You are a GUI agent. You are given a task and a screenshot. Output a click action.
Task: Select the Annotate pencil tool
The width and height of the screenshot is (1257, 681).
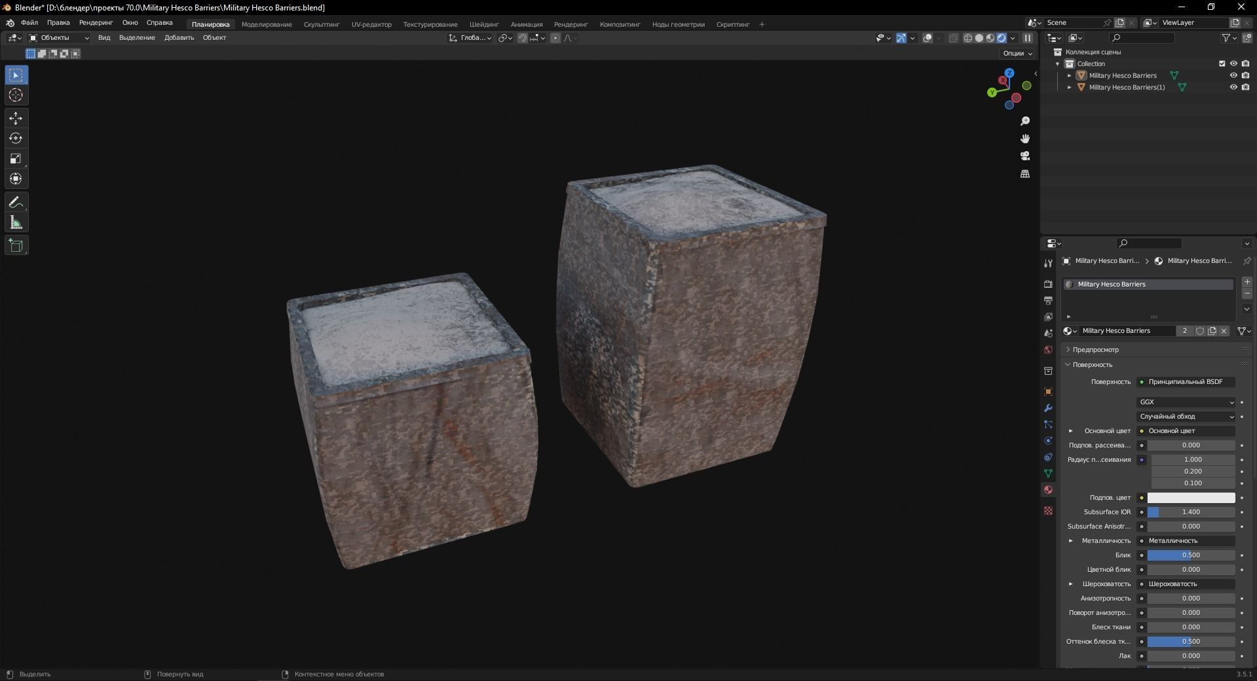(16, 203)
